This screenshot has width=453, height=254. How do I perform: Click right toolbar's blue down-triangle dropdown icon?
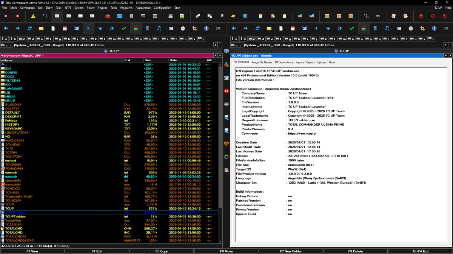tap(328, 29)
